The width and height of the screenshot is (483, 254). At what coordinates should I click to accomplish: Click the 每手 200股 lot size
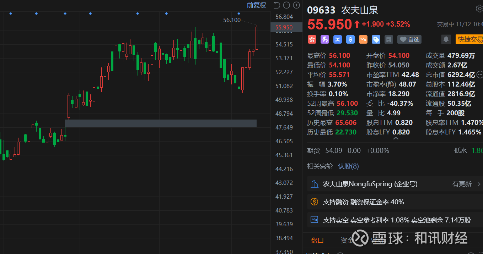456,113
